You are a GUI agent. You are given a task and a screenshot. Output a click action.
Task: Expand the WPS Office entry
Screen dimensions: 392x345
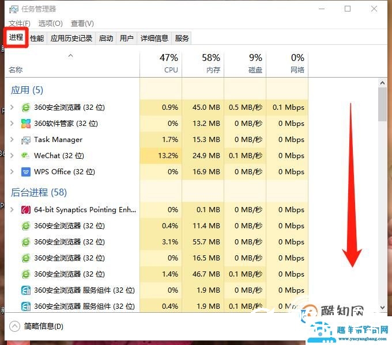12,172
